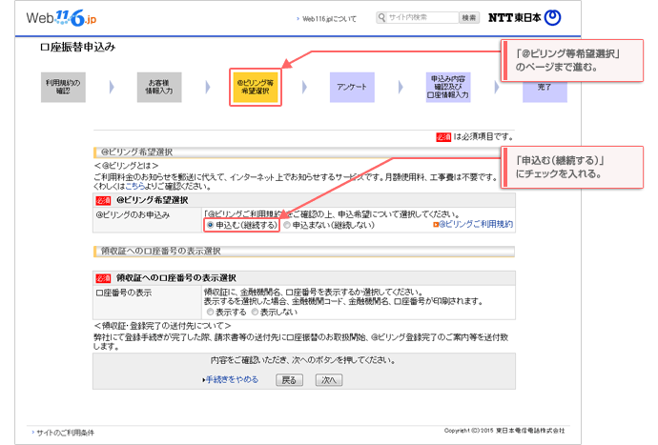
Task: Click the 申込み内容確認及び口座情報入力 step
Action: coord(449,87)
